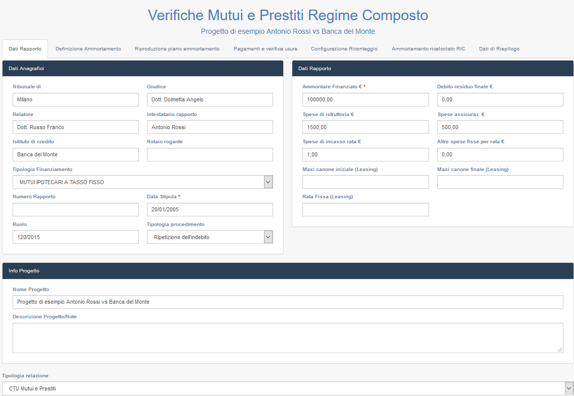Click the Ammontare Finanziato € label
The image size is (574, 396).
(x=332, y=87)
